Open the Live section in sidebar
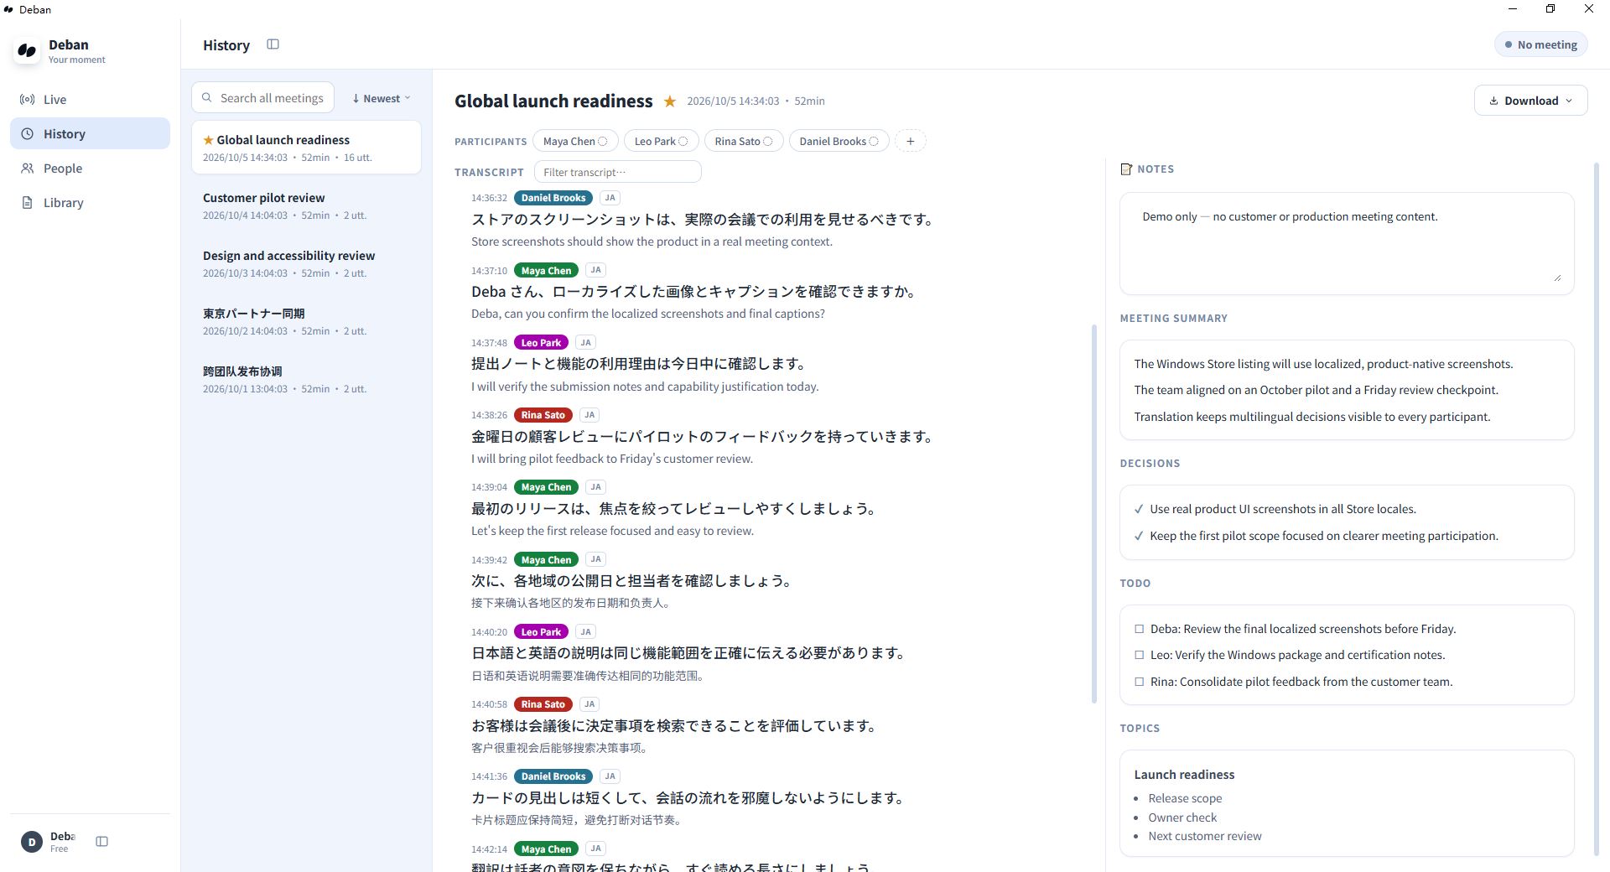The image size is (1610, 872). [x=90, y=100]
